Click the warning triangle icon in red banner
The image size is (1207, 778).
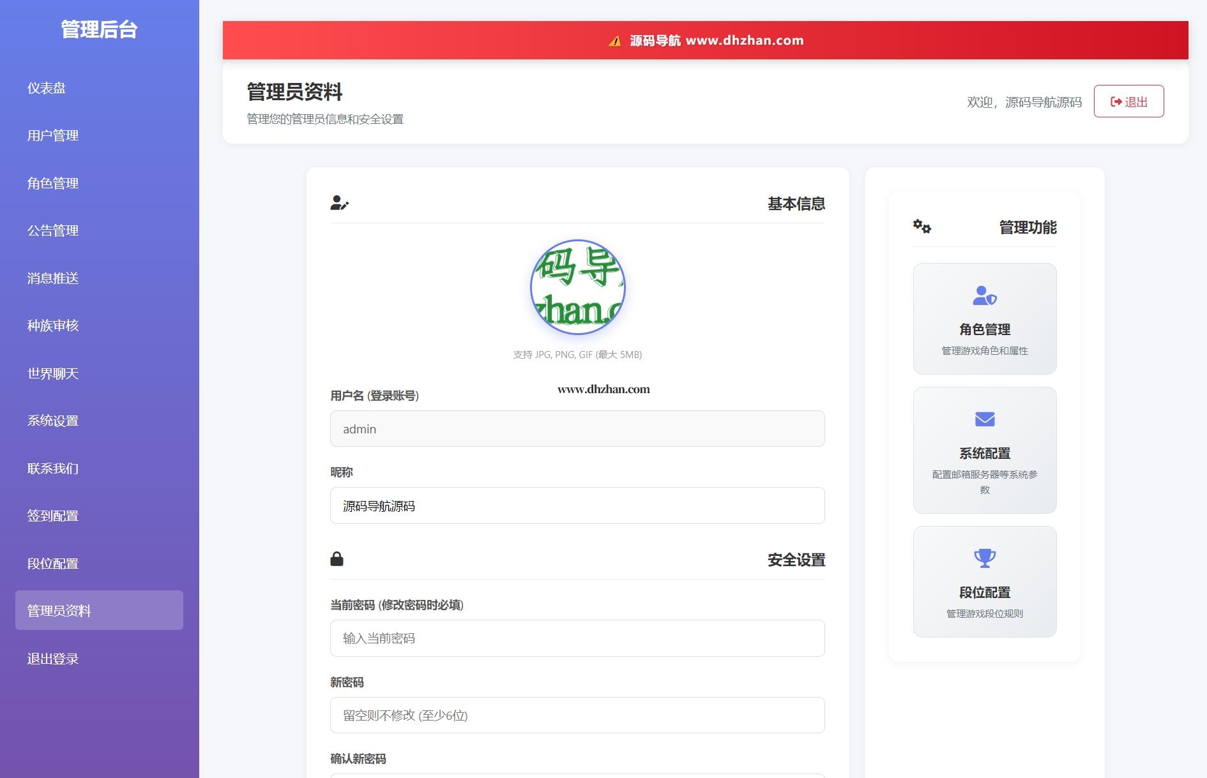(x=614, y=41)
